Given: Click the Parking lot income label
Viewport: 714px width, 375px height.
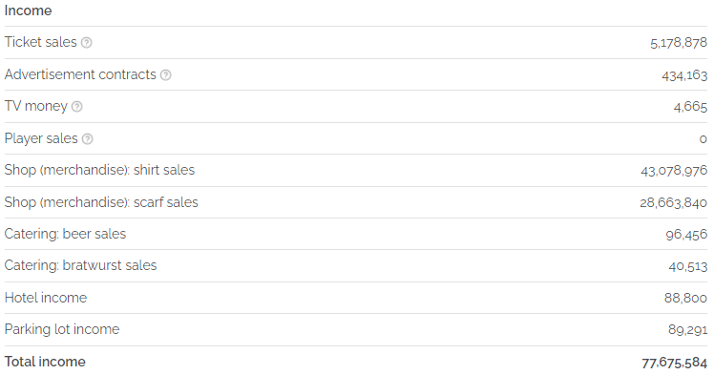Looking at the screenshot, I should (x=62, y=329).
